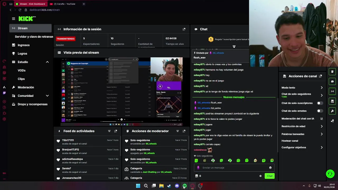
Task: Expand the Comunidad sidebar section
Action: click(47, 96)
